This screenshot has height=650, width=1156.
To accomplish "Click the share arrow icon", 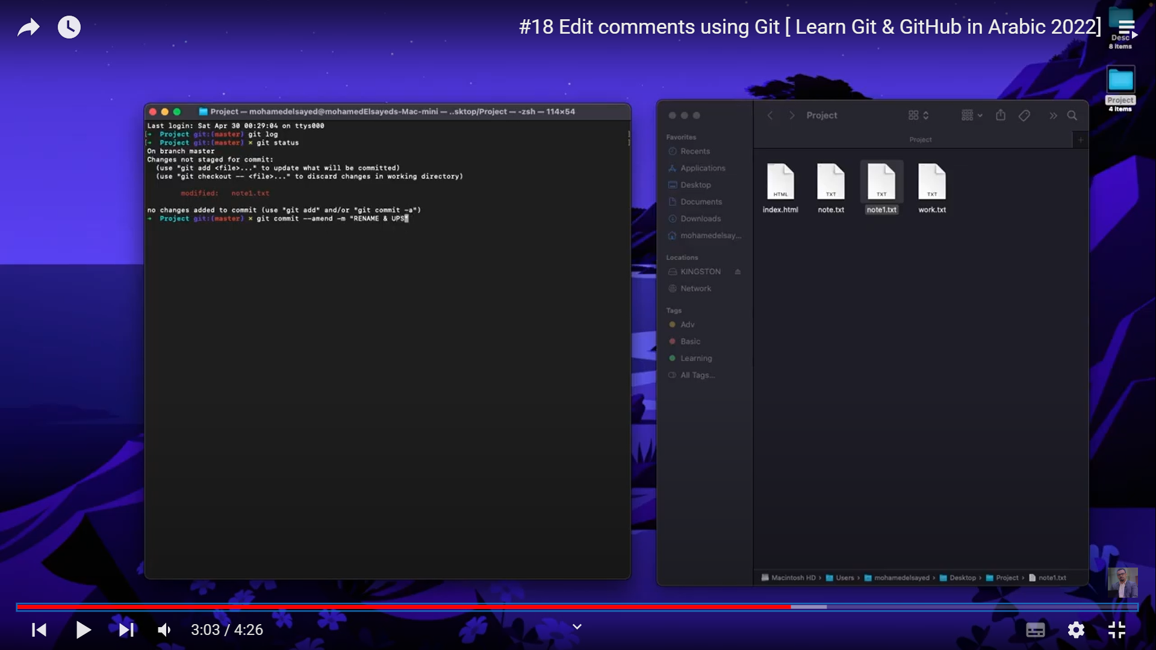I will [x=28, y=27].
